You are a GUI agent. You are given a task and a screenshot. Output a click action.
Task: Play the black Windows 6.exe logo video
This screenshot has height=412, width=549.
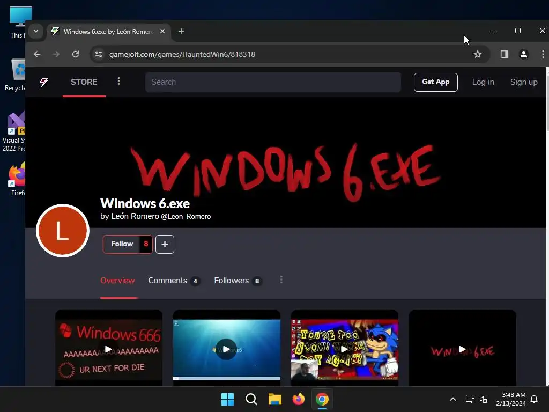point(463,349)
